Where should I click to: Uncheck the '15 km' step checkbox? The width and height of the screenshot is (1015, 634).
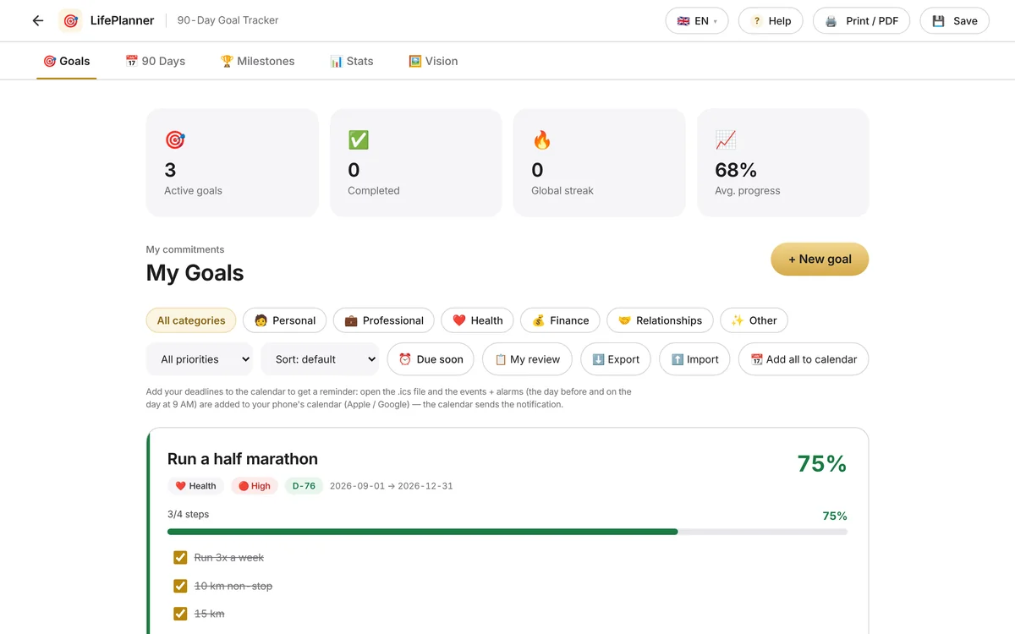coord(180,614)
